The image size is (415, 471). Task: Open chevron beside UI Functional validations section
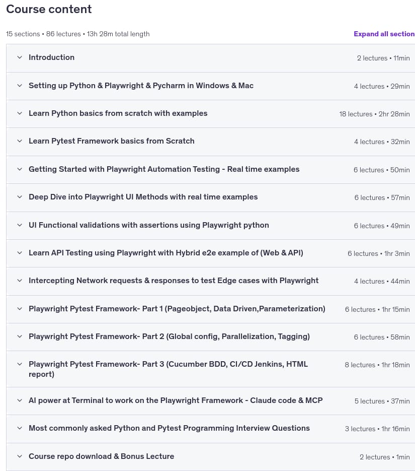tap(20, 225)
